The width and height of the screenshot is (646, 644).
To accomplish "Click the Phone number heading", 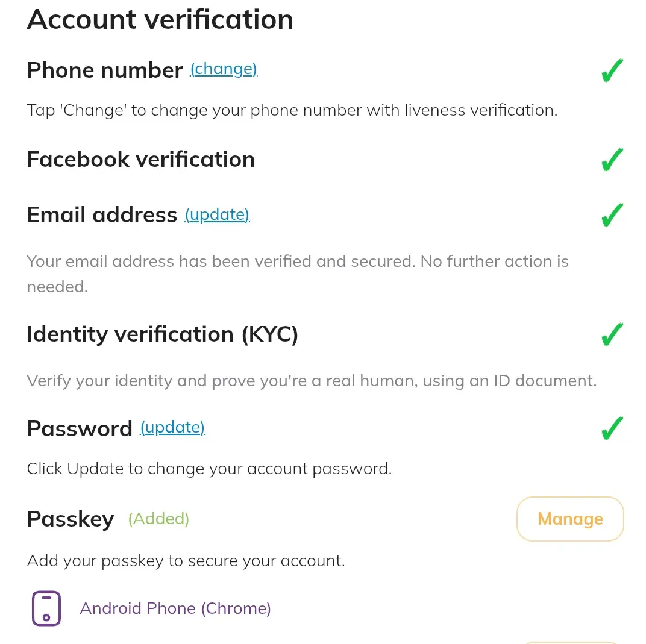I will click(x=105, y=70).
